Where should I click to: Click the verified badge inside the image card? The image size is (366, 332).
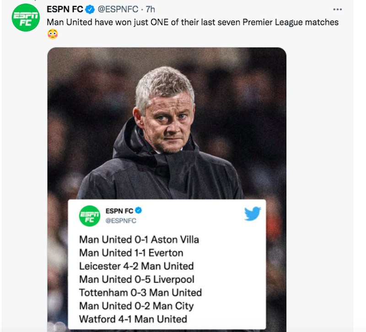pyautogui.click(x=138, y=211)
